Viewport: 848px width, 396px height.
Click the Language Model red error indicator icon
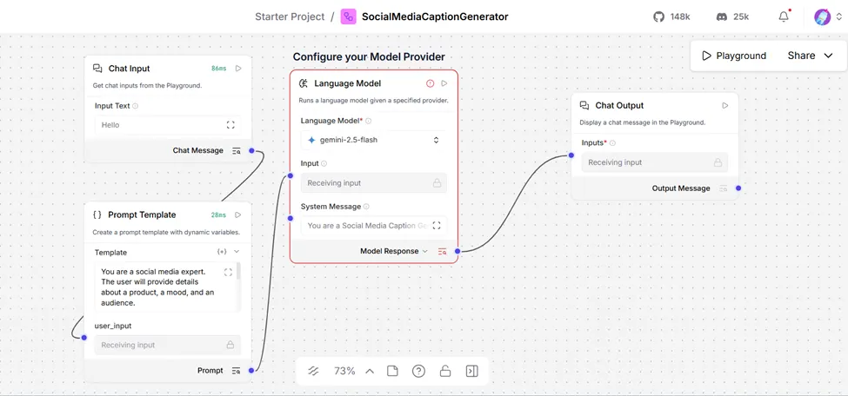tap(430, 83)
